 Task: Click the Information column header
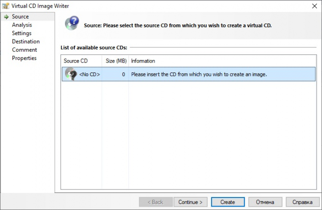pyautogui.click(x=143, y=61)
